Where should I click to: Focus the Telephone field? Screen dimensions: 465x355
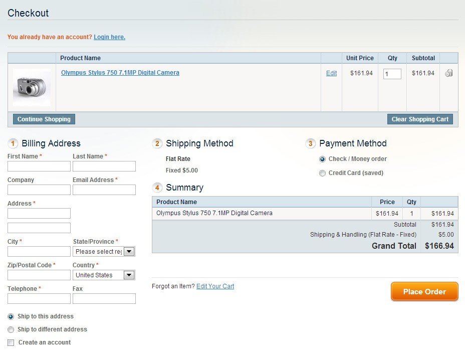[x=39, y=299]
